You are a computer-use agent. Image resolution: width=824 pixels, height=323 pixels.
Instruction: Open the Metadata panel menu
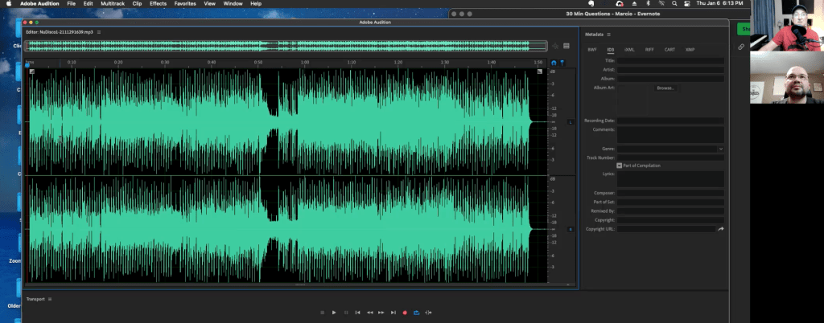pos(609,35)
